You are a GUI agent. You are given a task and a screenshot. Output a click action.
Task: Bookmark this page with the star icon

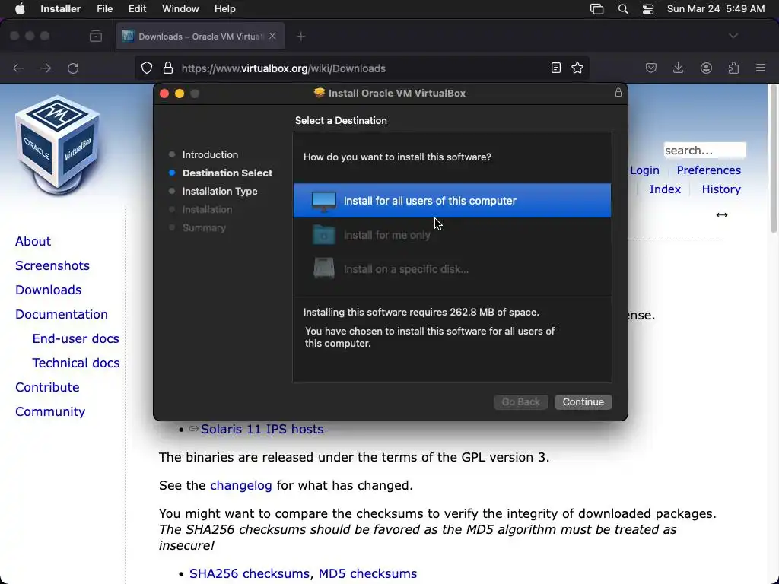(577, 68)
